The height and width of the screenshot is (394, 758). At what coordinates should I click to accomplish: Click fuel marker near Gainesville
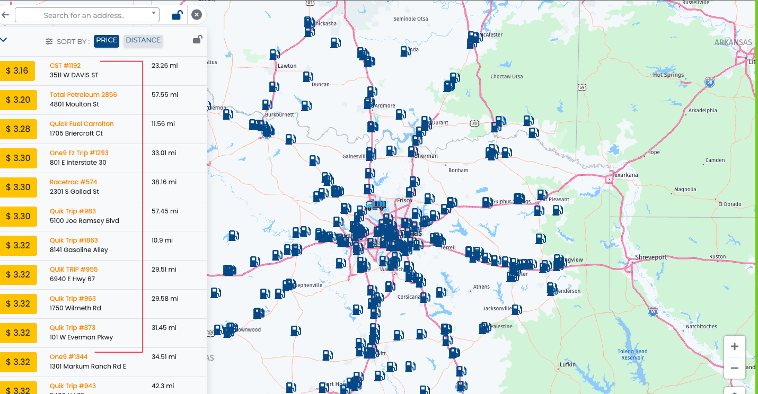371,154
